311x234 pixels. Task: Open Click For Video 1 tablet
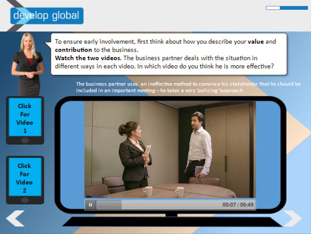pos(25,120)
